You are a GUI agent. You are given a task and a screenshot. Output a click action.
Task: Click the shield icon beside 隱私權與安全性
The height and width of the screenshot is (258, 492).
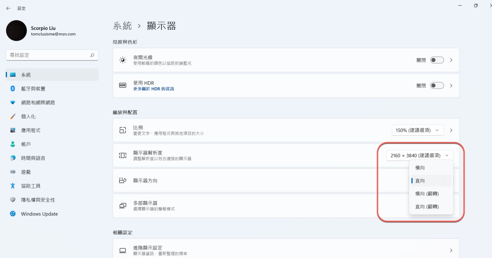pyautogui.click(x=13, y=200)
